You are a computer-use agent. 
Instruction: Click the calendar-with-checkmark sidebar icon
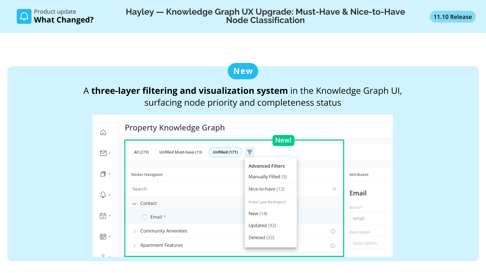pyautogui.click(x=103, y=216)
